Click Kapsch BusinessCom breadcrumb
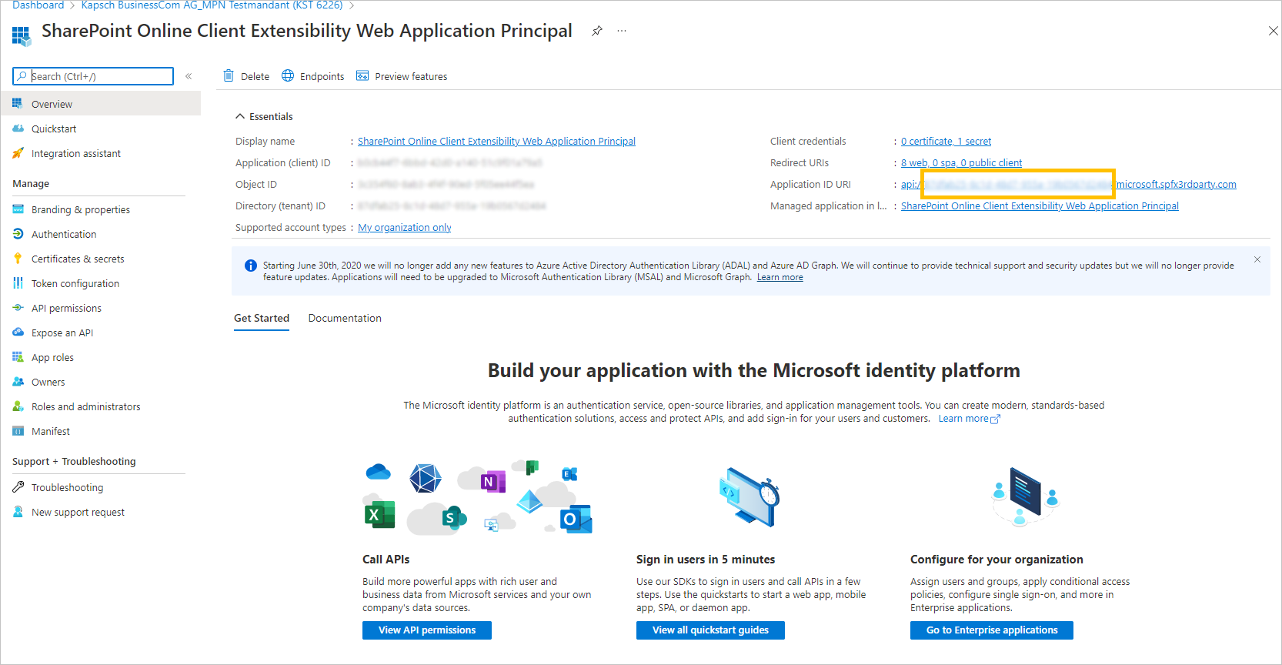 (212, 5)
